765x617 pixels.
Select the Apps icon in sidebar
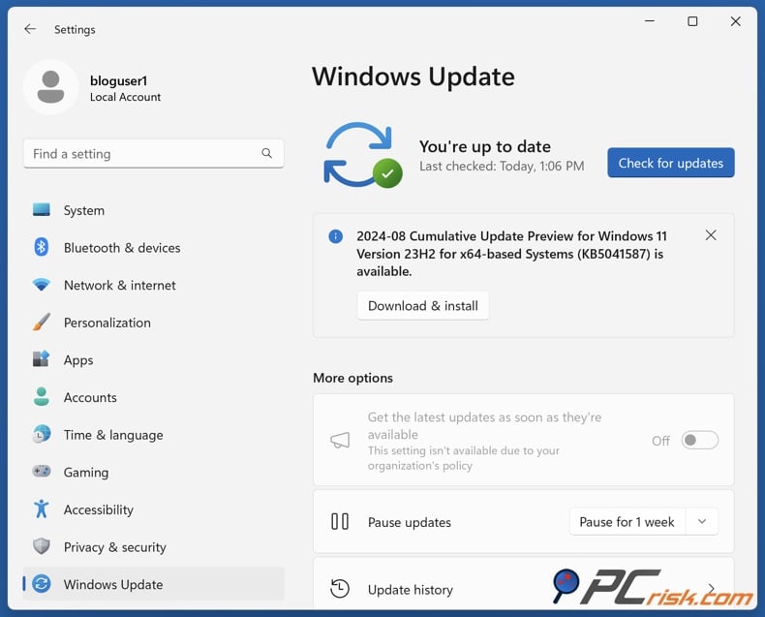pyautogui.click(x=42, y=359)
